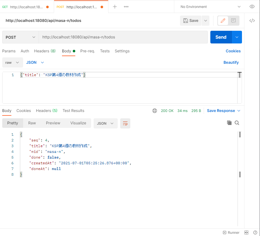This screenshot has width=260, height=236.
Task: Open comments using the speech bubble icon
Action: pos(233,21)
